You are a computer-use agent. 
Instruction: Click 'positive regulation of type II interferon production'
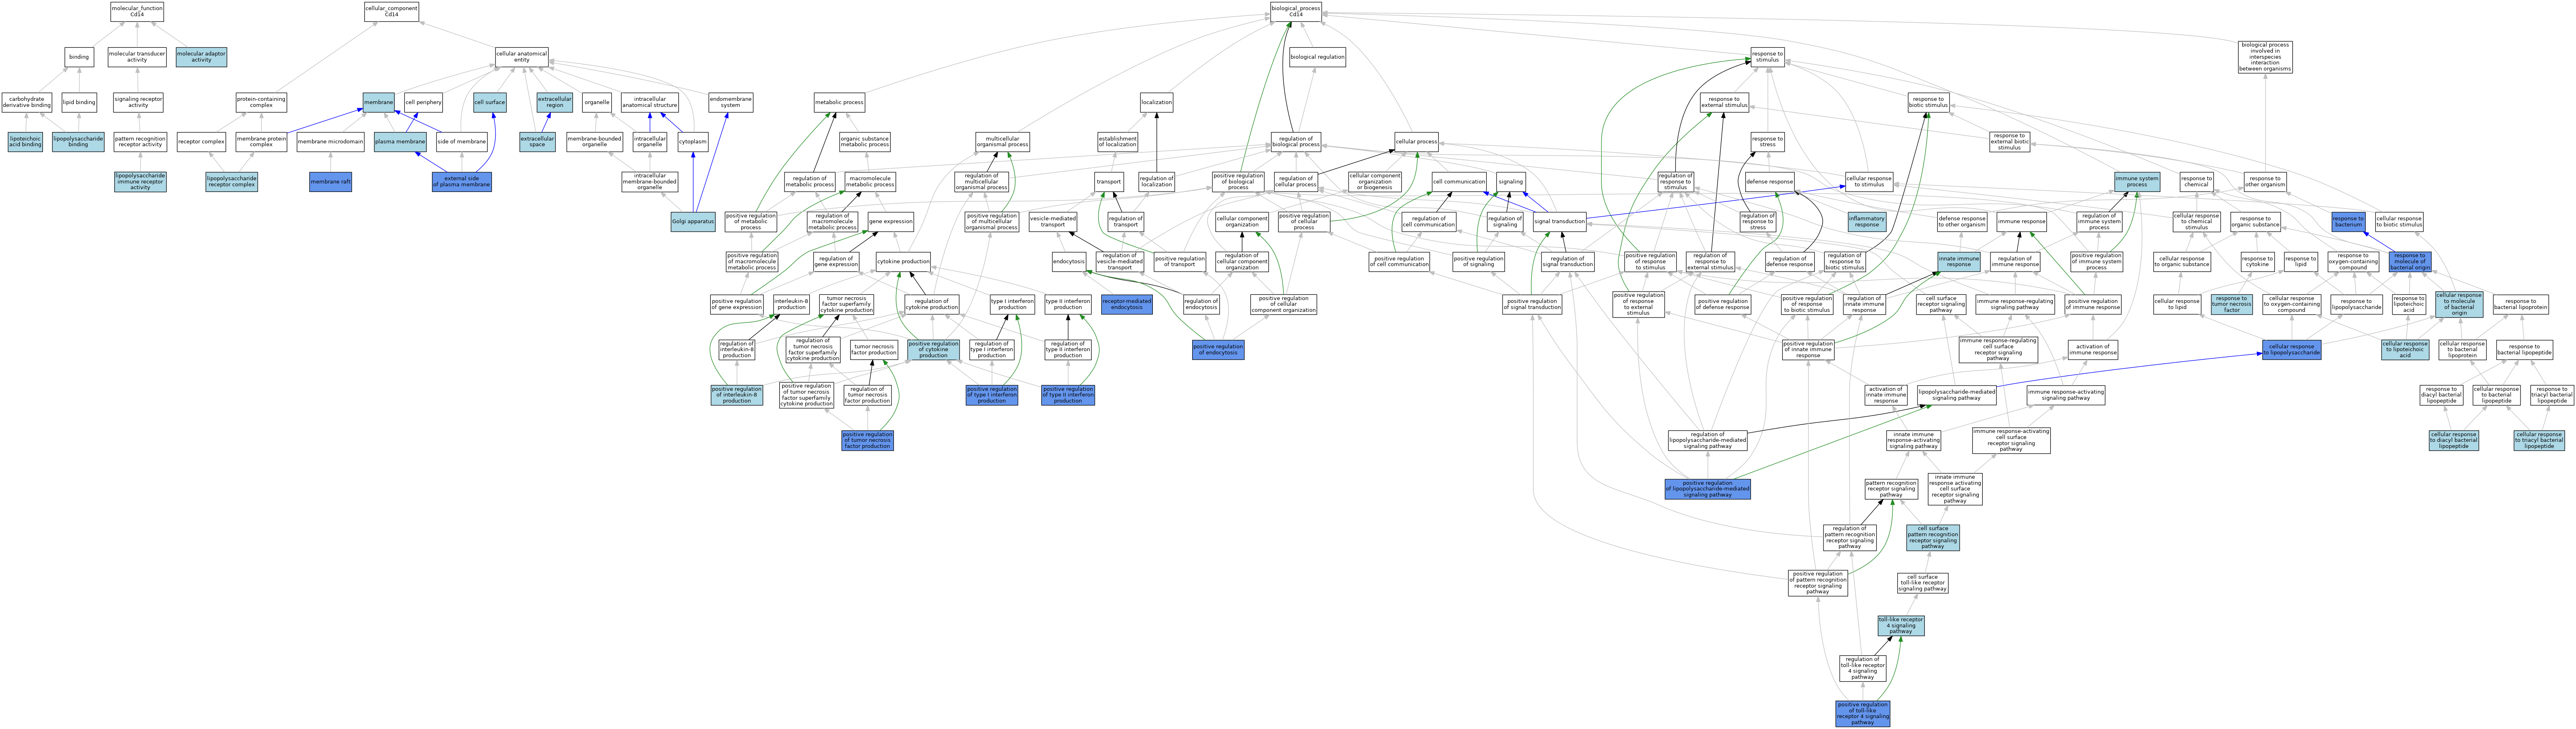pyautogui.click(x=1068, y=395)
